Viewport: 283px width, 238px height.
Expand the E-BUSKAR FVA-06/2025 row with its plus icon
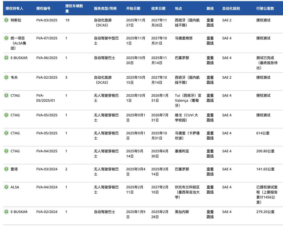(x=6, y=57)
